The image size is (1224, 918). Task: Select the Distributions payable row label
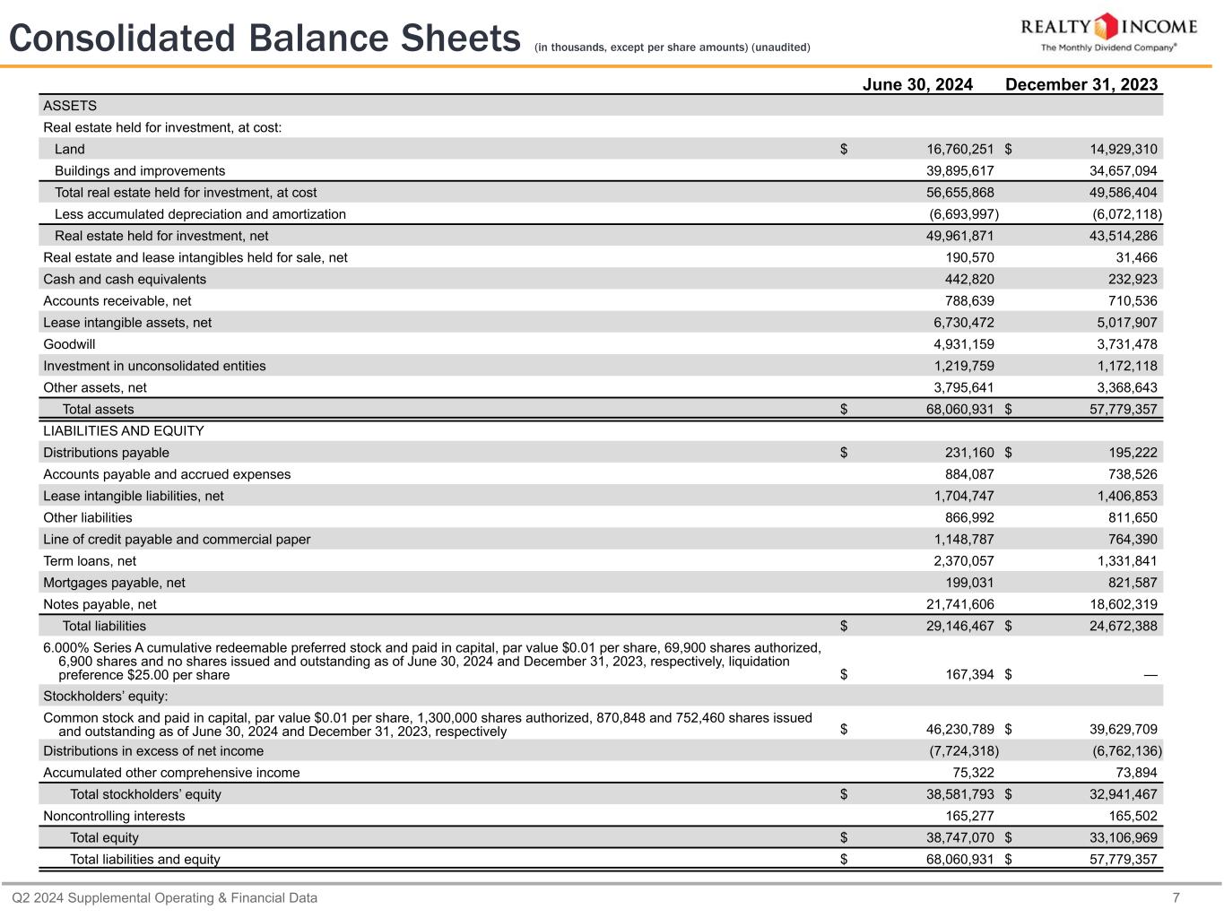click(106, 453)
